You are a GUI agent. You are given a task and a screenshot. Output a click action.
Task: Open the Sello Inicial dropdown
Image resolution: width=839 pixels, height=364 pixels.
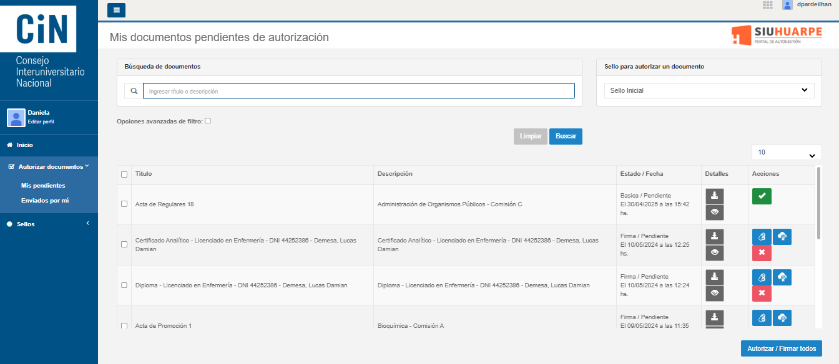coord(709,90)
